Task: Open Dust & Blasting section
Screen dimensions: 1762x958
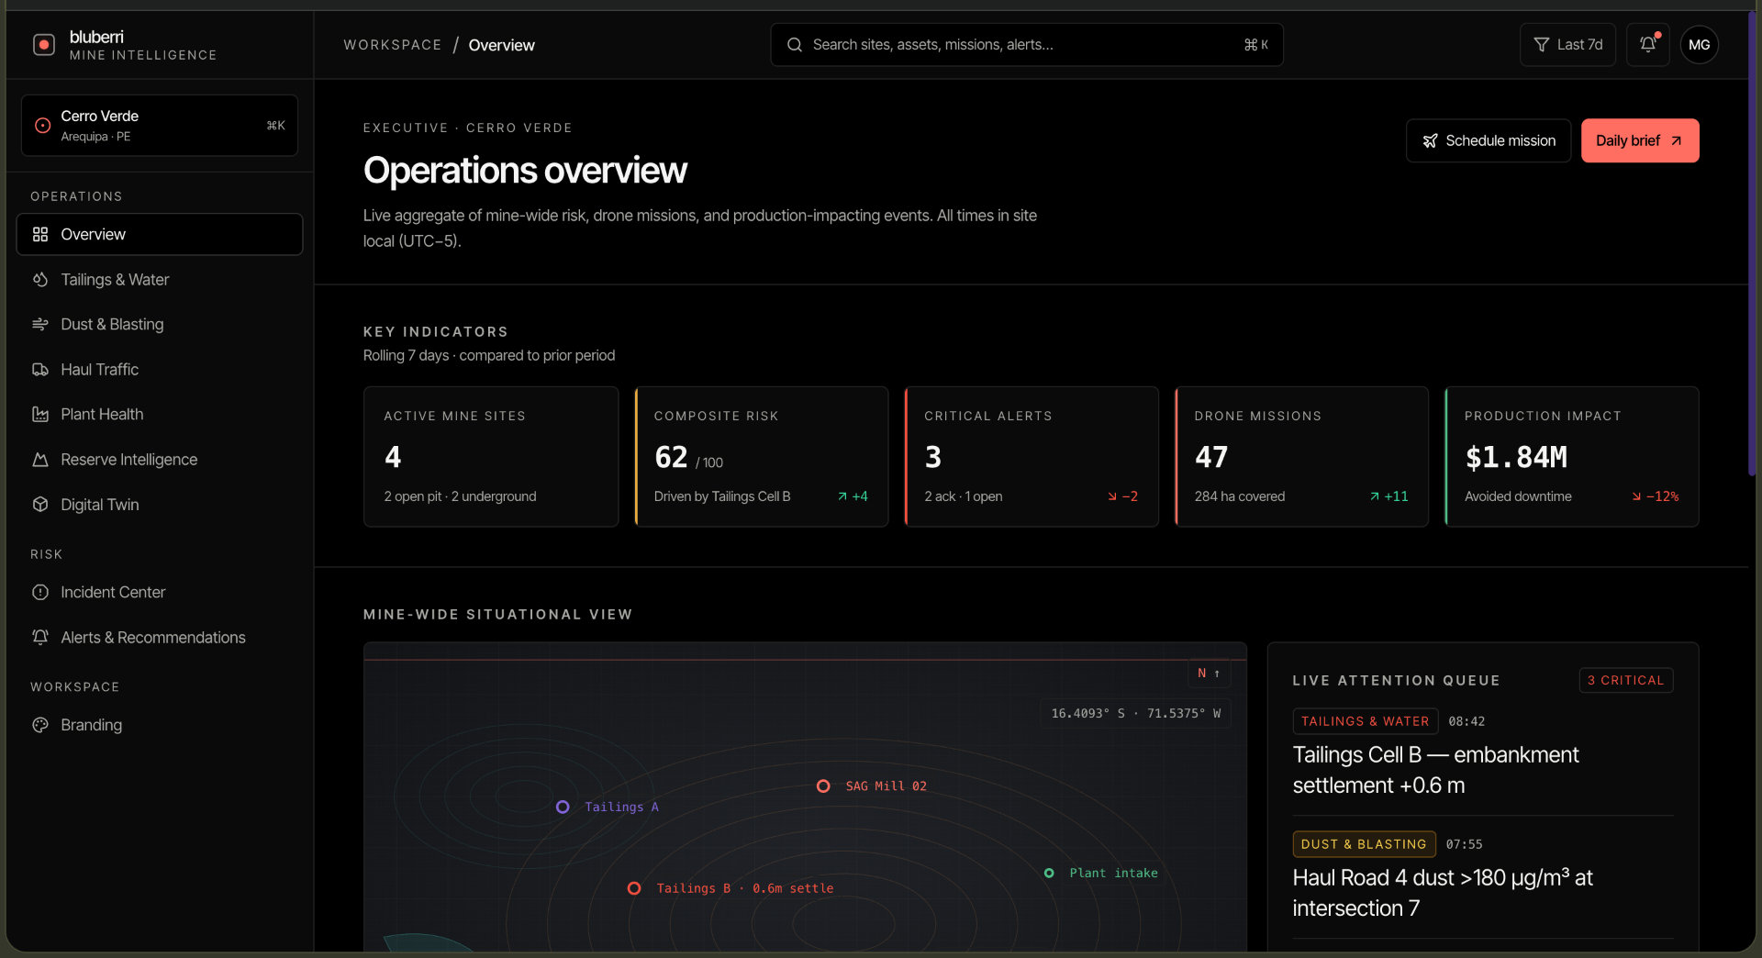Action: (x=159, y=324)
